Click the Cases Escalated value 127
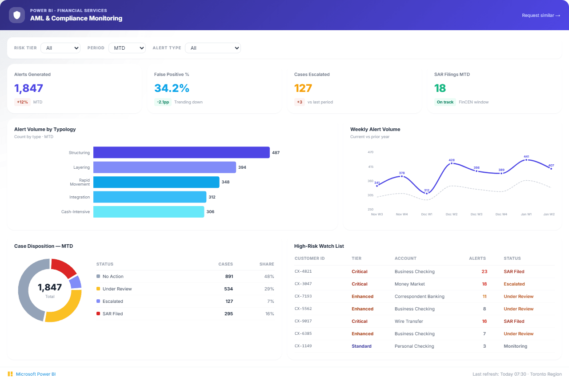 click(303, 88)
